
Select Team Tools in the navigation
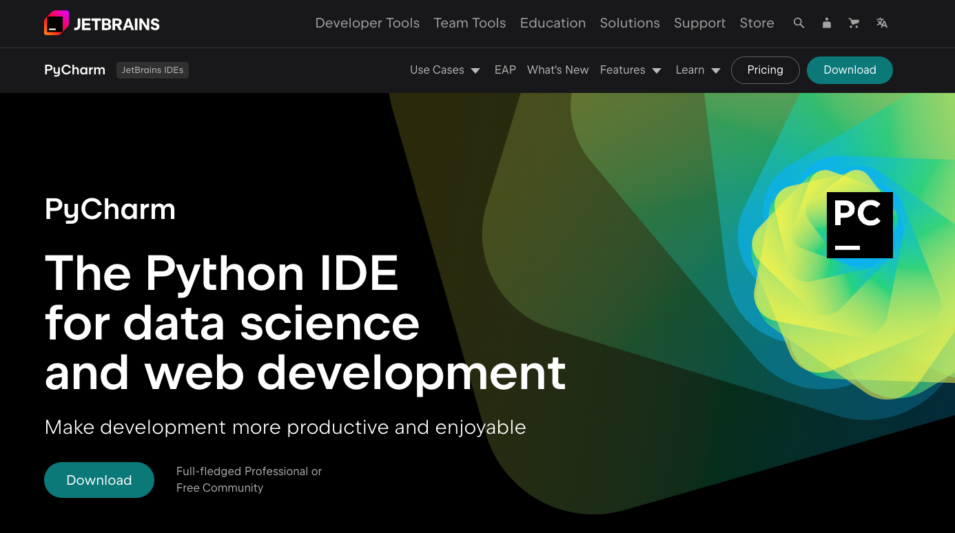tap(469, 23)
